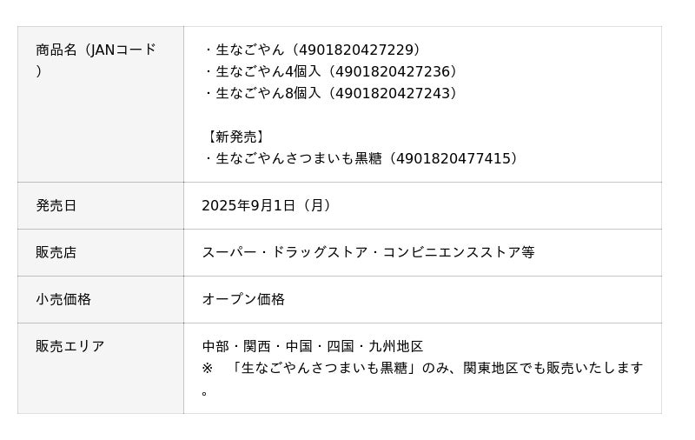Click JAN code 4901820427243

tap(395, 94)
